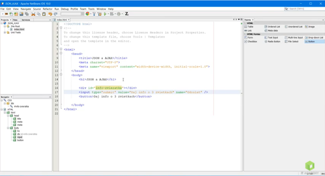Open the project configuration combo box

click(72, 14)
